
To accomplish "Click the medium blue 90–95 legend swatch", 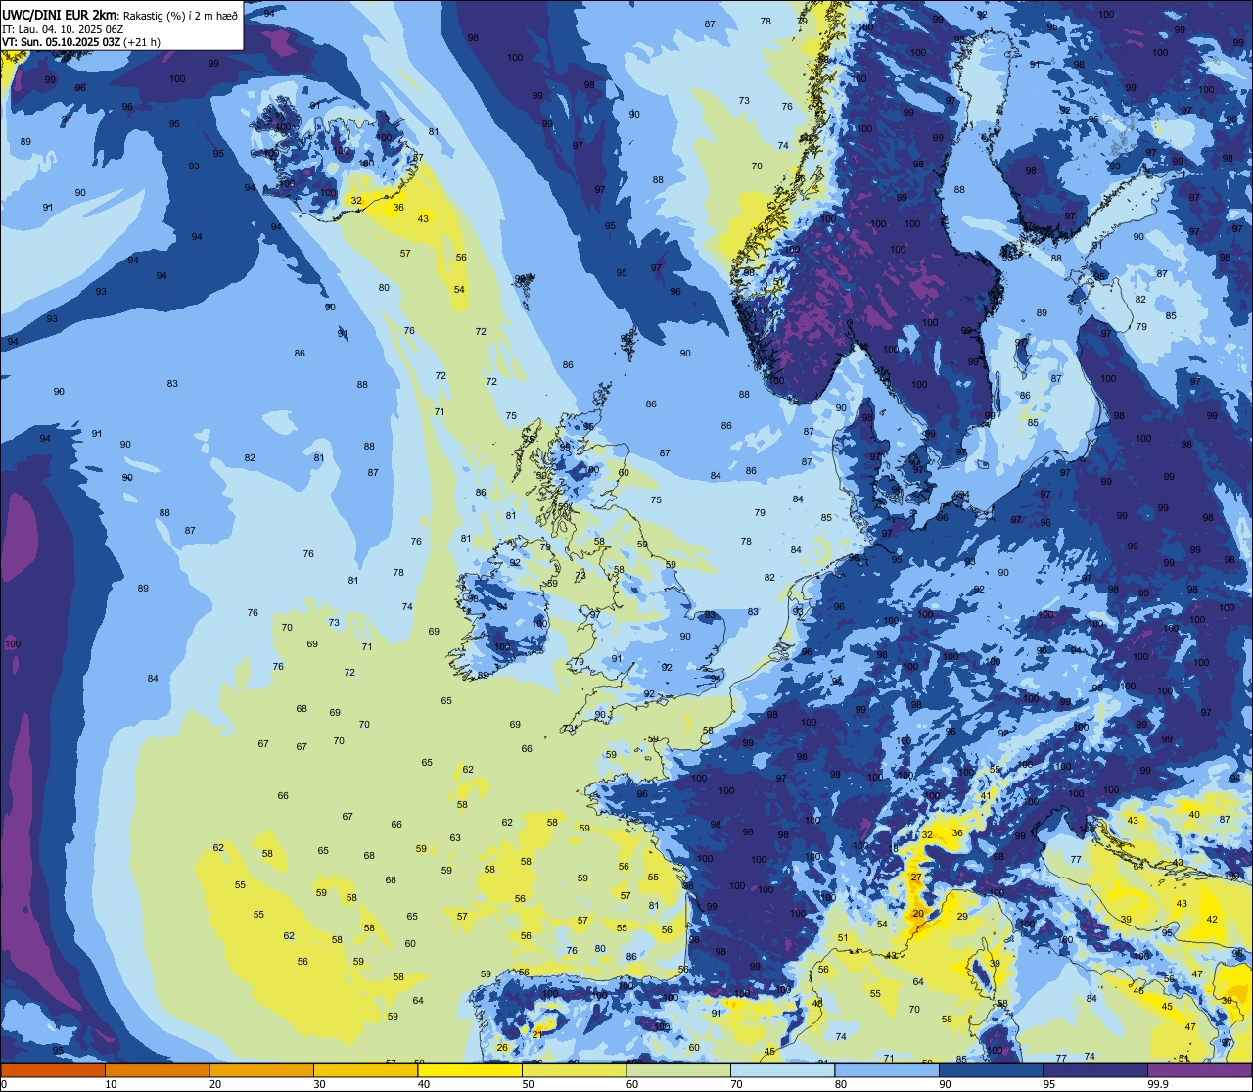I will pyautogui.click(x=991, y=1069).
